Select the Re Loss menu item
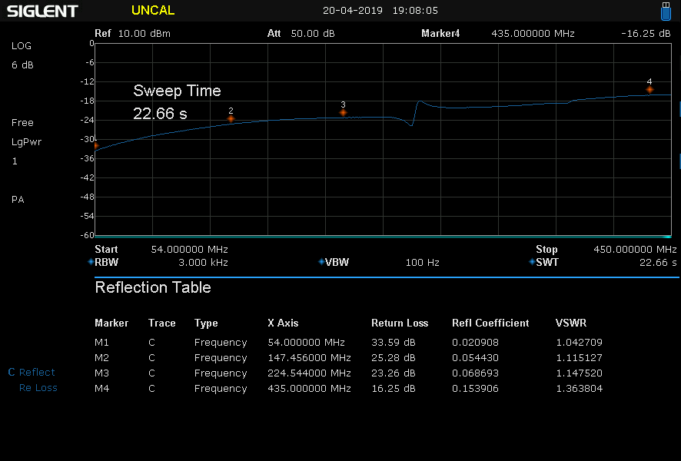The width and height of the screenshot is (681, 461). click(x=38, y=388)
